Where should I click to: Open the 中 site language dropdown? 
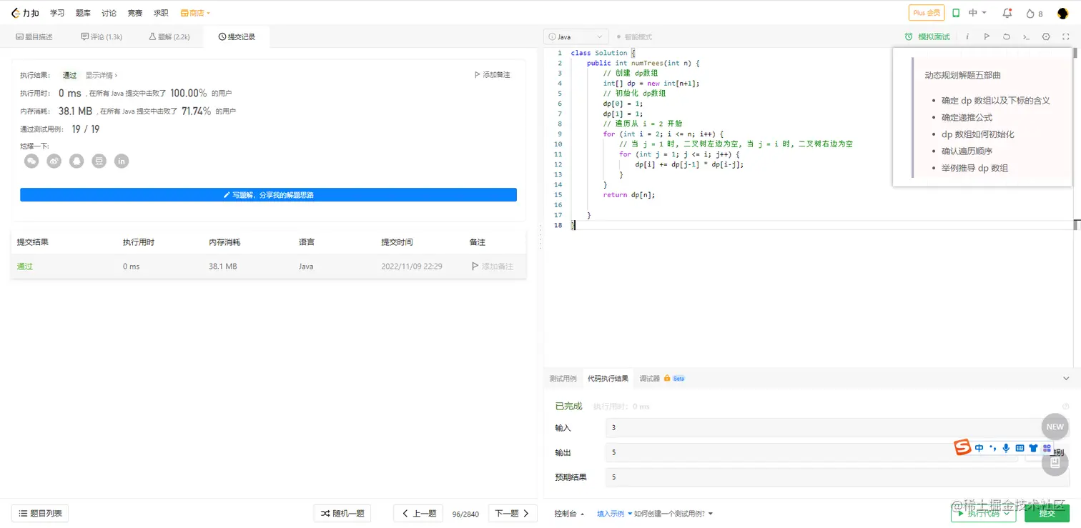click(x=977, y=13)
